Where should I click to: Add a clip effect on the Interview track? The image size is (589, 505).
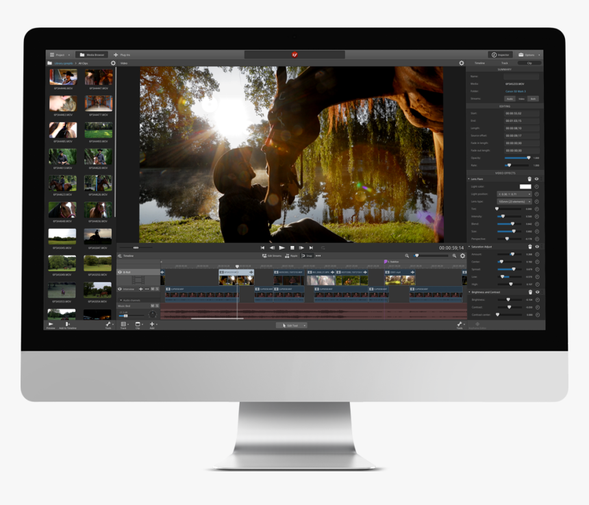click(x=141, y=289)
